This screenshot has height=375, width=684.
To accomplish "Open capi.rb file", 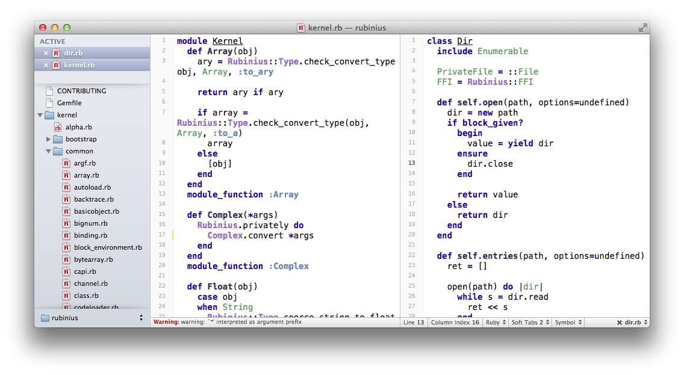I will tap(85, 271).
